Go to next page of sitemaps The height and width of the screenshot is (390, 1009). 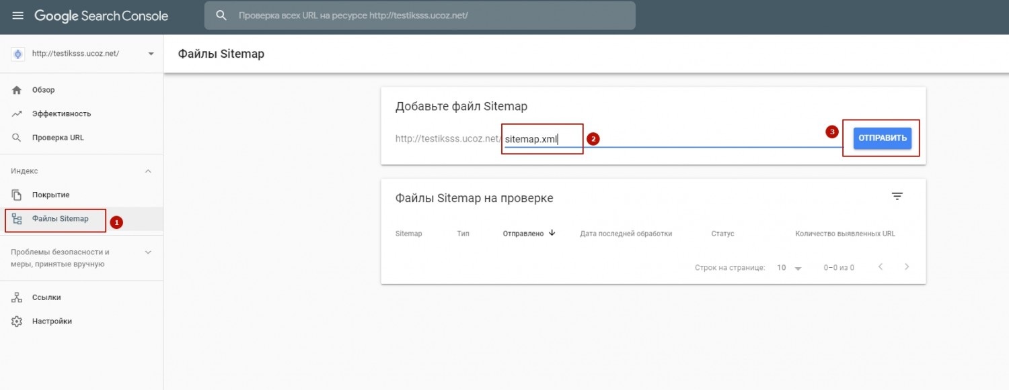[x=907, y=266]
